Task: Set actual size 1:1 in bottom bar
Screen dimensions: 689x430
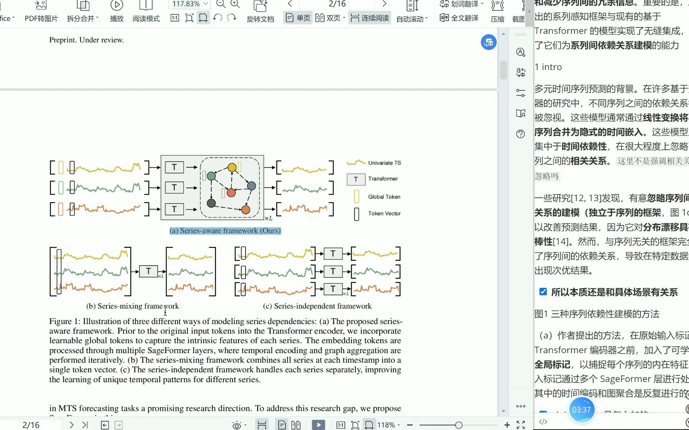Action: tap(341, 425)
